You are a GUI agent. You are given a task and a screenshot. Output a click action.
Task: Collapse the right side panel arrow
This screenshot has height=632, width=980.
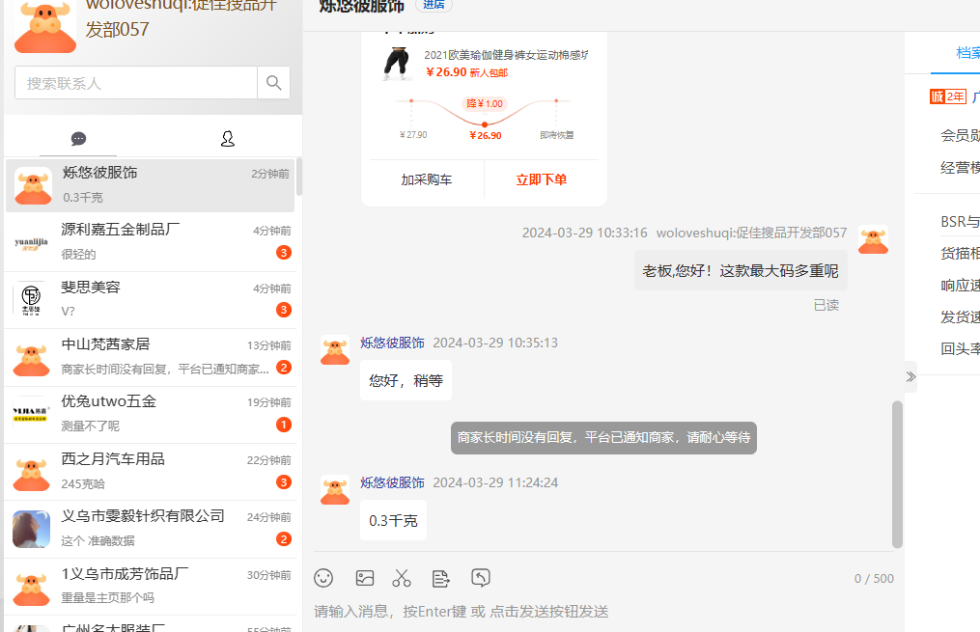pos(910,376)
